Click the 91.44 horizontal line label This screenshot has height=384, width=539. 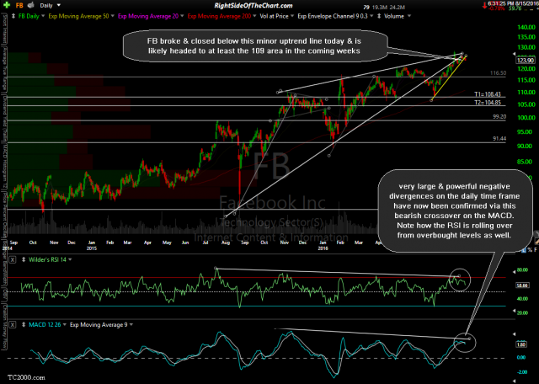click(x=499, y=139)
